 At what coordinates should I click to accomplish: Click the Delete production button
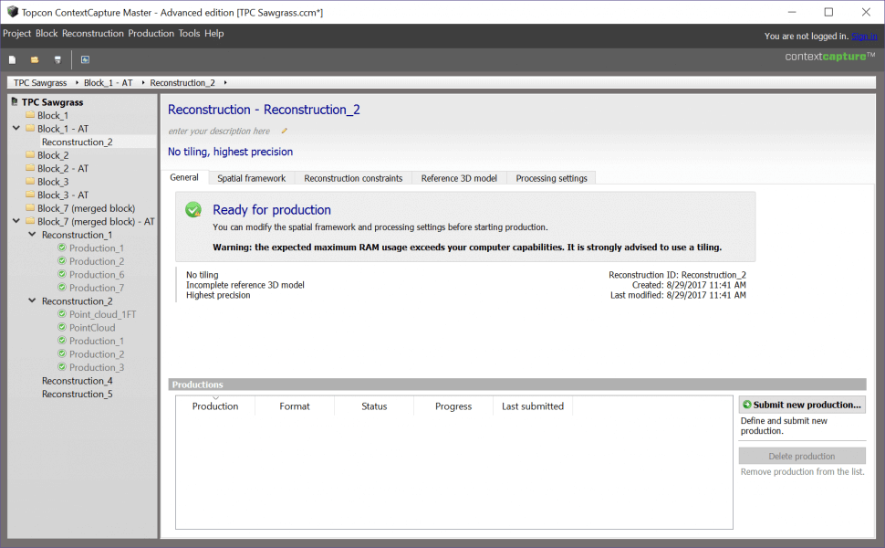pyautogui.click(x=801, y=456)
